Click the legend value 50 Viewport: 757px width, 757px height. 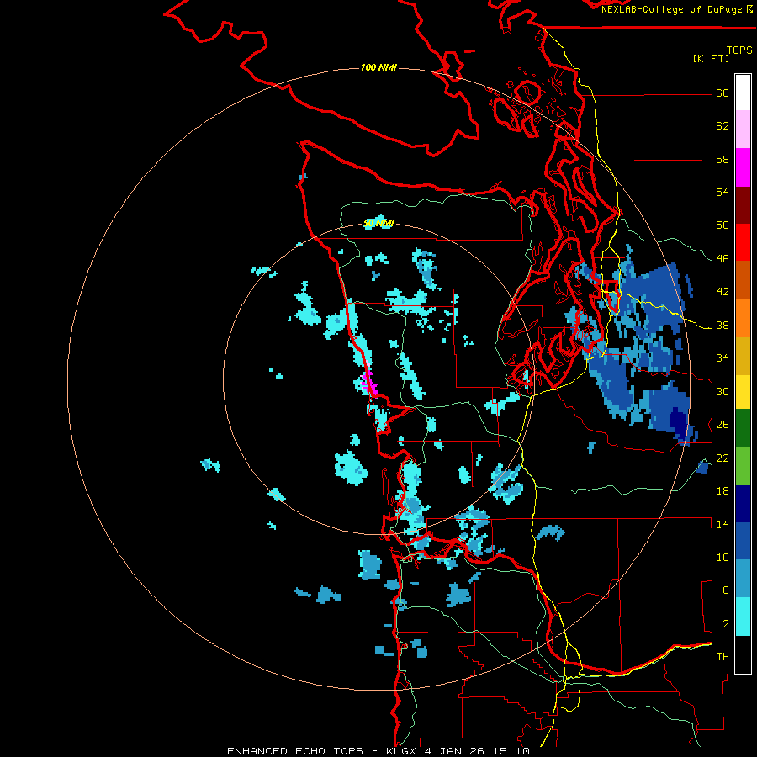coord(723,225)
